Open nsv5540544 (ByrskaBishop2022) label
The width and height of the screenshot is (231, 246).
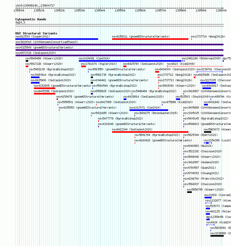click(115, 86)
